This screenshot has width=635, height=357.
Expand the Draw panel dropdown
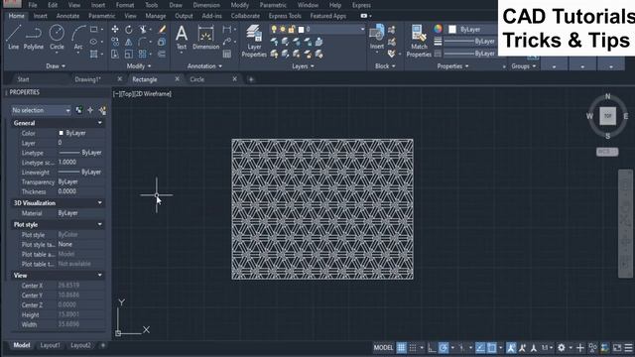pyautogui.click(x=56, y=66)
